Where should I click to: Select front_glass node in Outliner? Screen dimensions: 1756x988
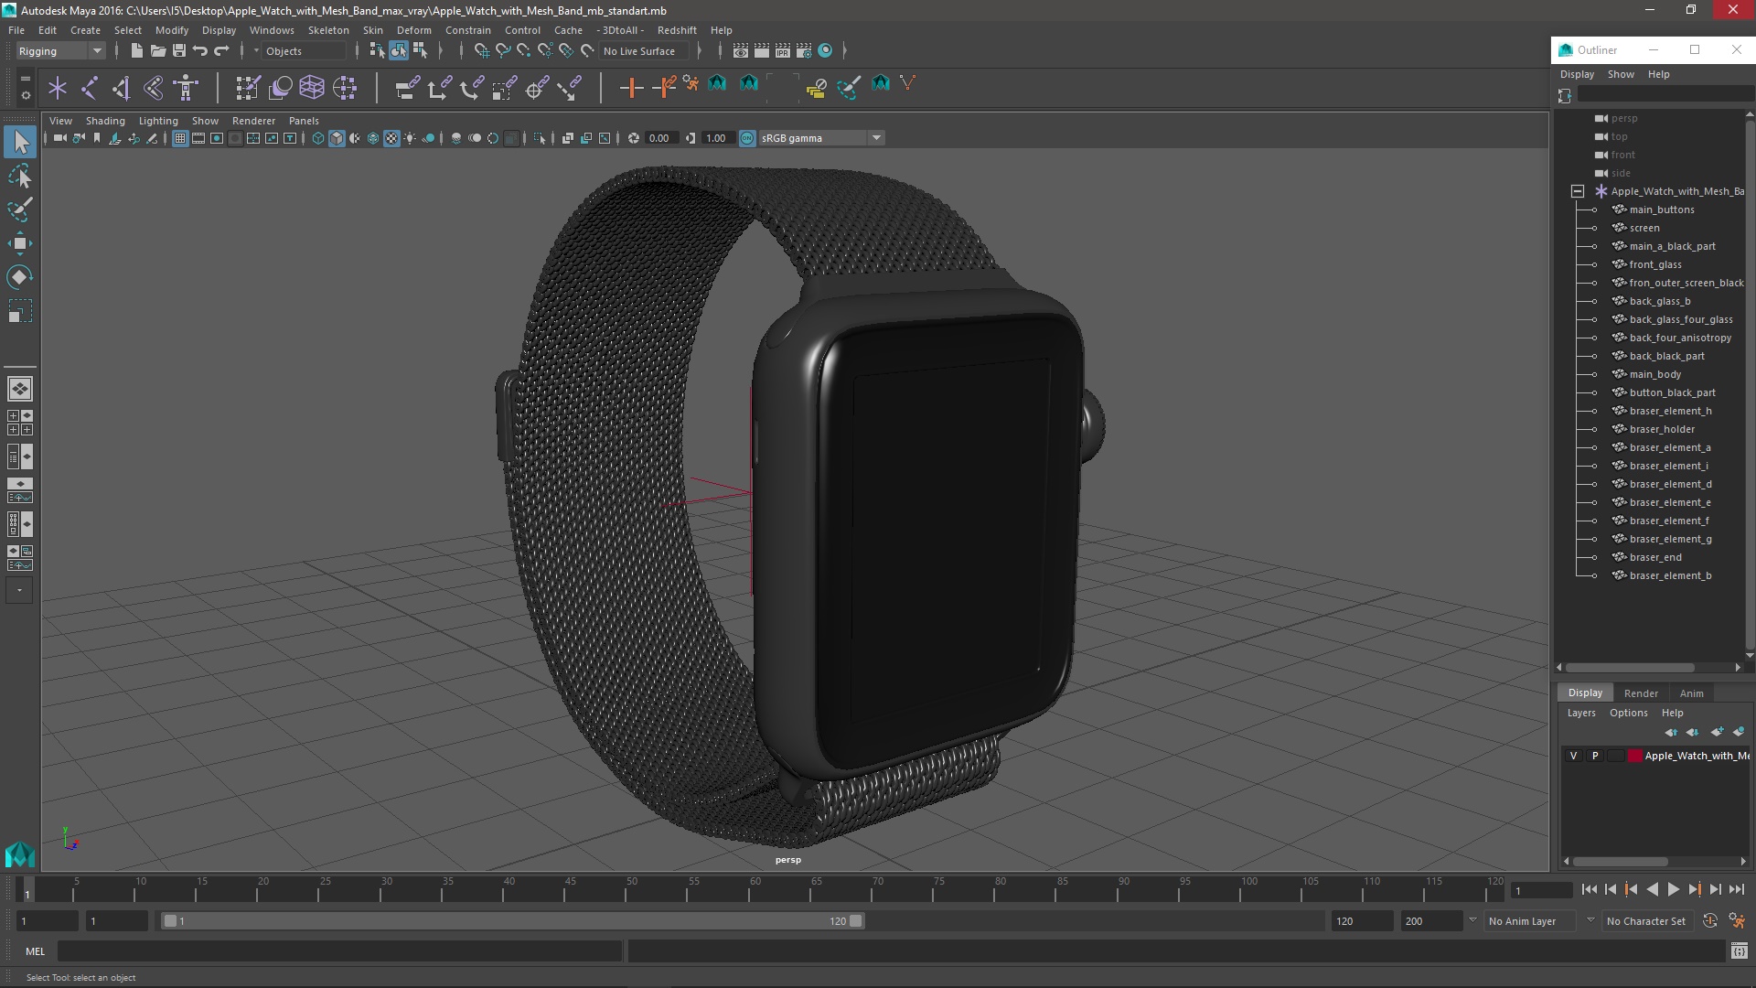pyautogui.click(x=1654, y=264)
